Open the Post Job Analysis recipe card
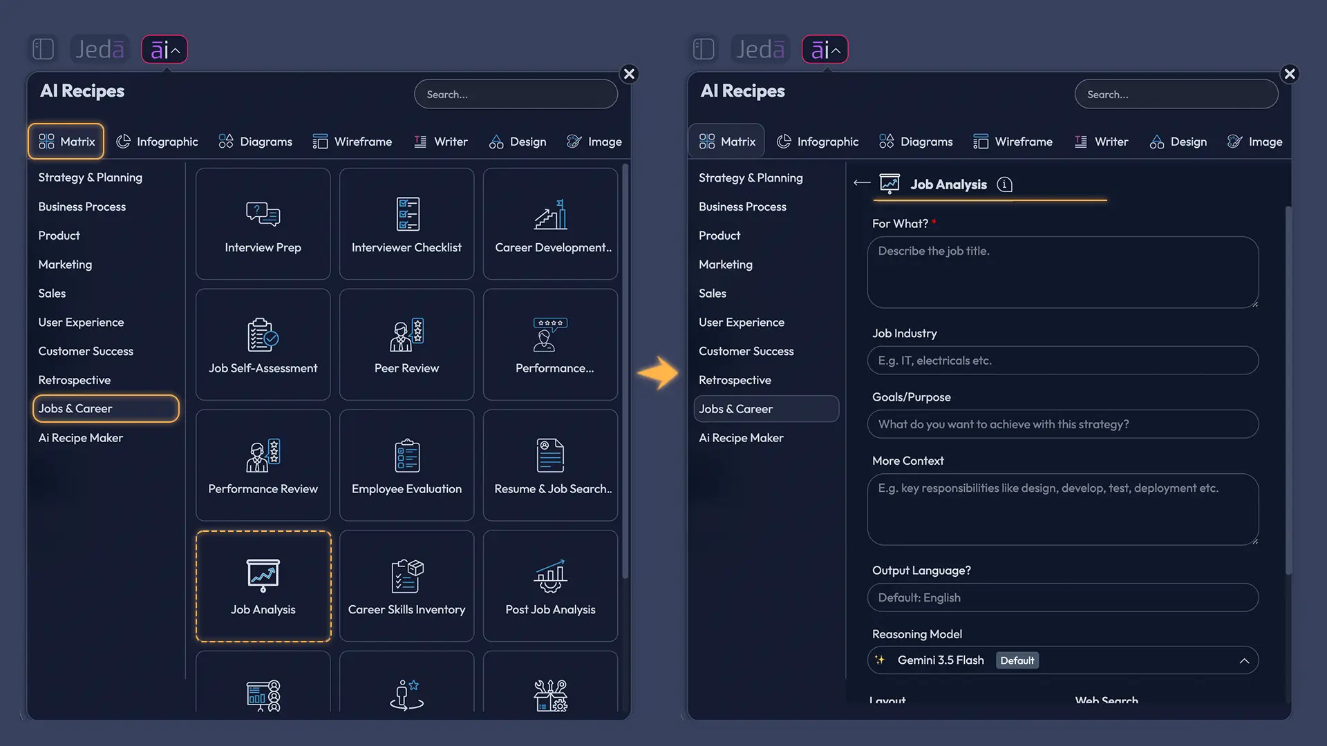Viewport: 1327px width, 746px height. (550, 586)
